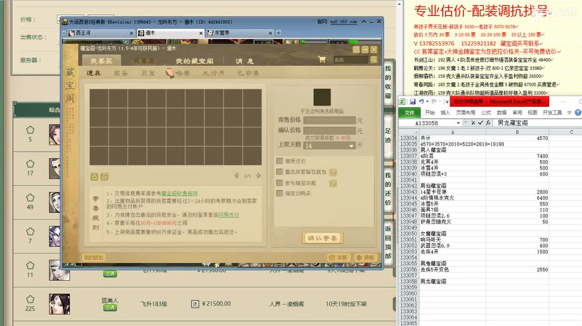
Task: Favorite the listing with 5 stars
Action: pyautogui.click(x=30, y=130)
